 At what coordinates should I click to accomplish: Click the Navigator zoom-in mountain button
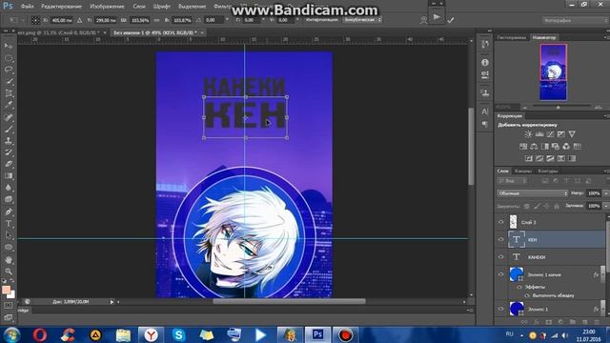(x=599, y=107)
